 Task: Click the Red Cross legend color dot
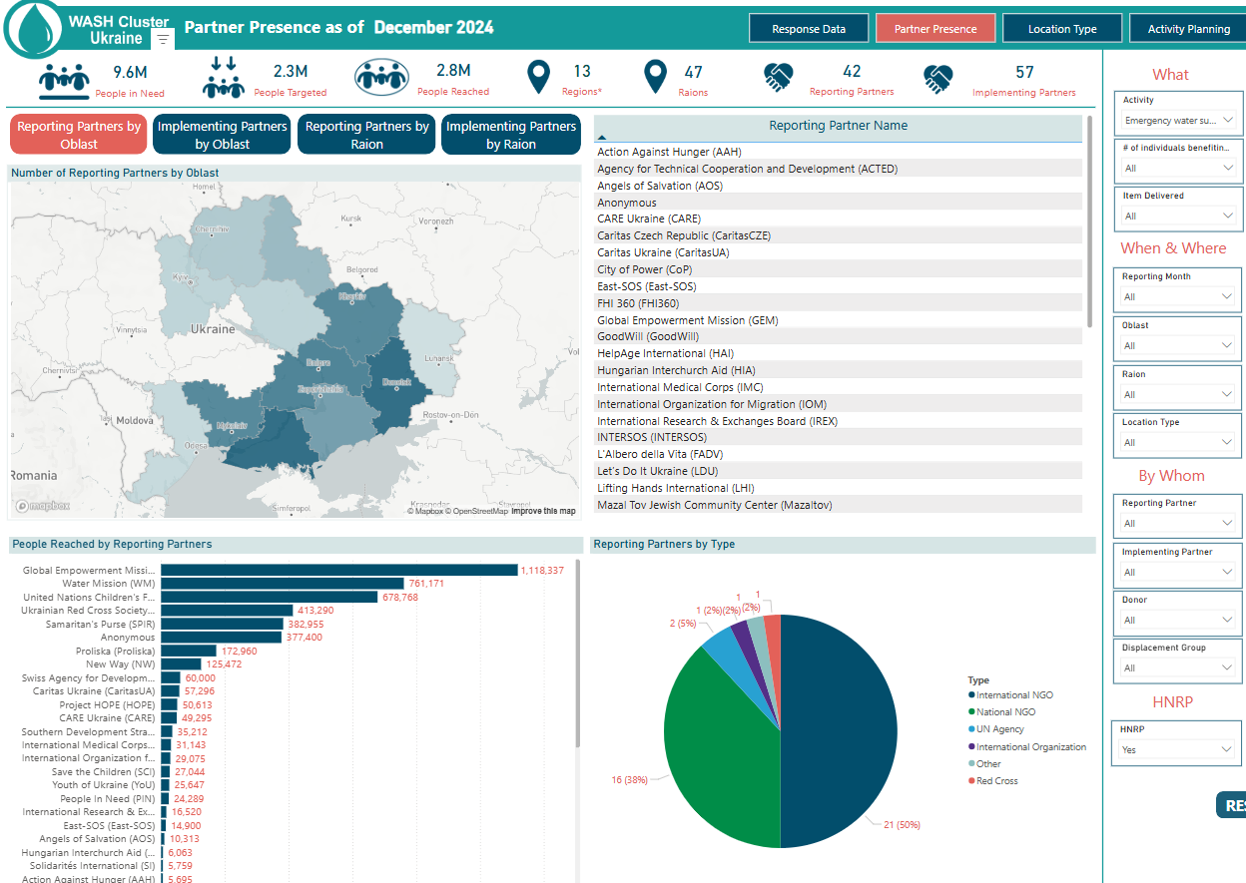(x=971, y=781)
